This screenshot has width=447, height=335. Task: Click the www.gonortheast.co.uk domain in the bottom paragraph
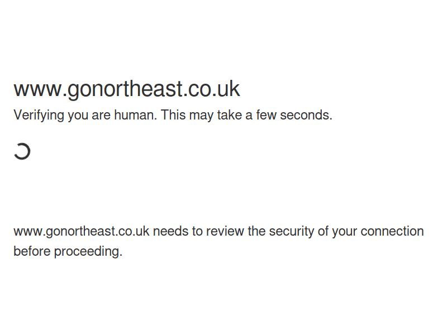click(81, 231)
